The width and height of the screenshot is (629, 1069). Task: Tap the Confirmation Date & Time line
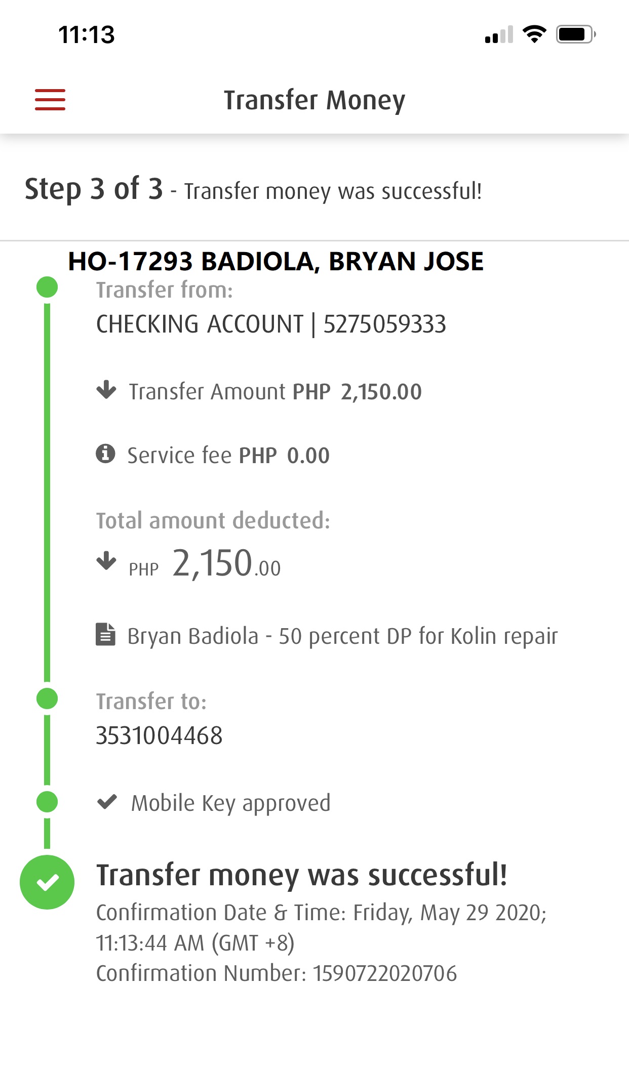click(x=321, y=913)
